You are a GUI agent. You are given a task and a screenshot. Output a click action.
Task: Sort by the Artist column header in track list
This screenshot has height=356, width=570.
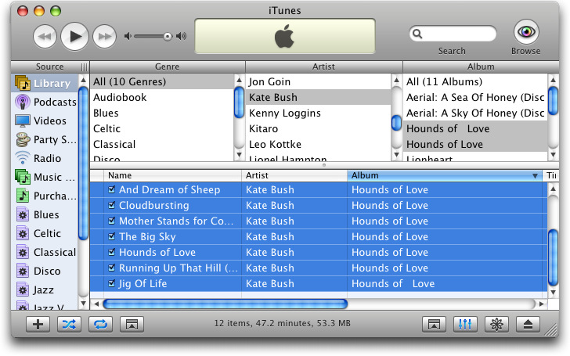point(294,175)
